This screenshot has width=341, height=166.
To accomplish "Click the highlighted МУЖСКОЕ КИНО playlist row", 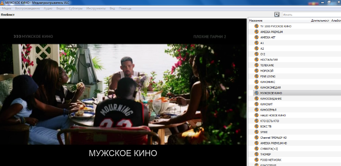I will [297, 93].
